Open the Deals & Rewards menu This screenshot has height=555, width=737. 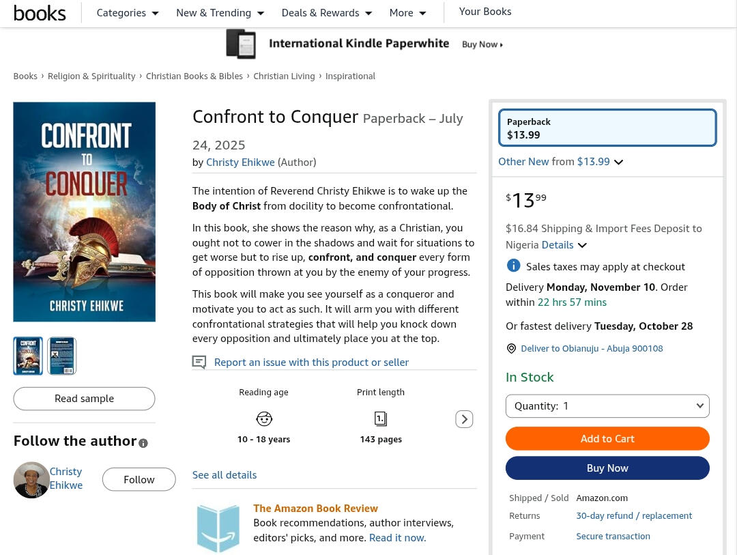pos(326,13)
